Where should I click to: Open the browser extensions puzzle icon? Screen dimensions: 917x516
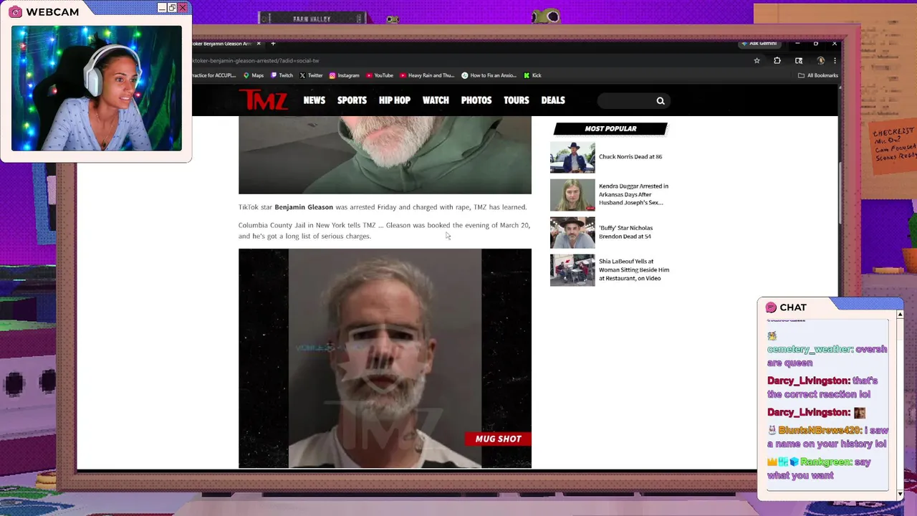click(x=777, y=61)
